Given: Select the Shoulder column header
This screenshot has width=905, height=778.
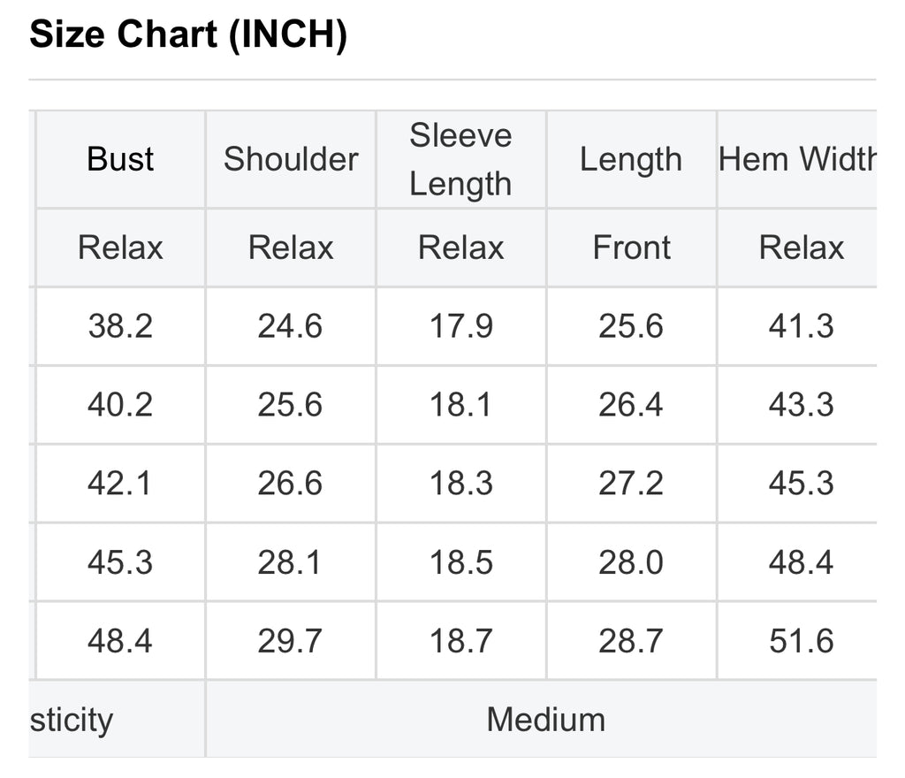Looking at the screenshot, I should pos(290,159).
